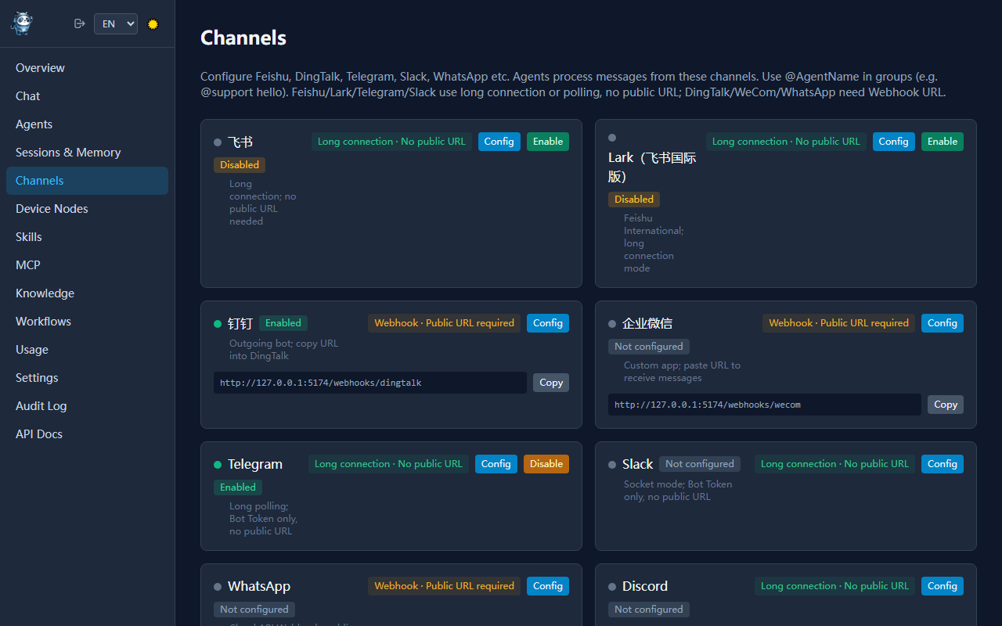
Task: Navigate to Agents
Action: click(x=87, y=124)
